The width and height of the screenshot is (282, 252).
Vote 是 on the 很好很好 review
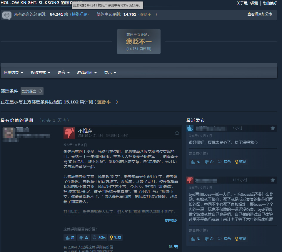[x=195, y=162]
